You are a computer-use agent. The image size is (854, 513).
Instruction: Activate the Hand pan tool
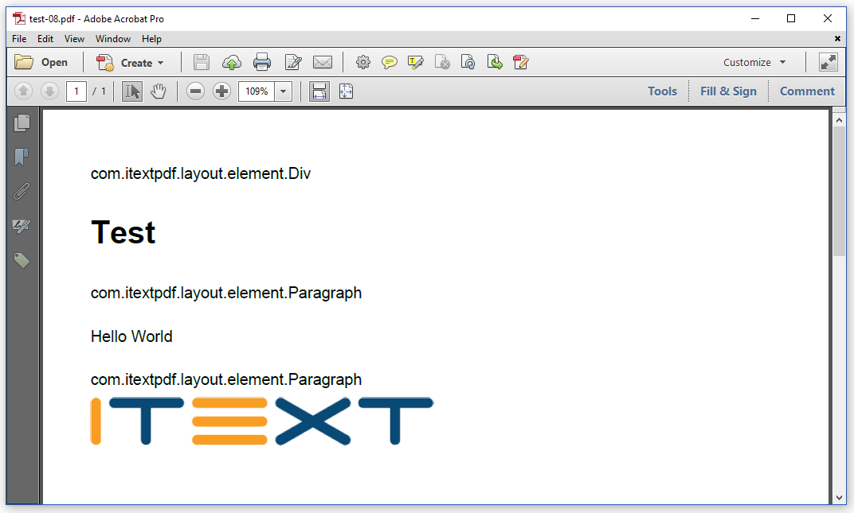tap(159, 91)
